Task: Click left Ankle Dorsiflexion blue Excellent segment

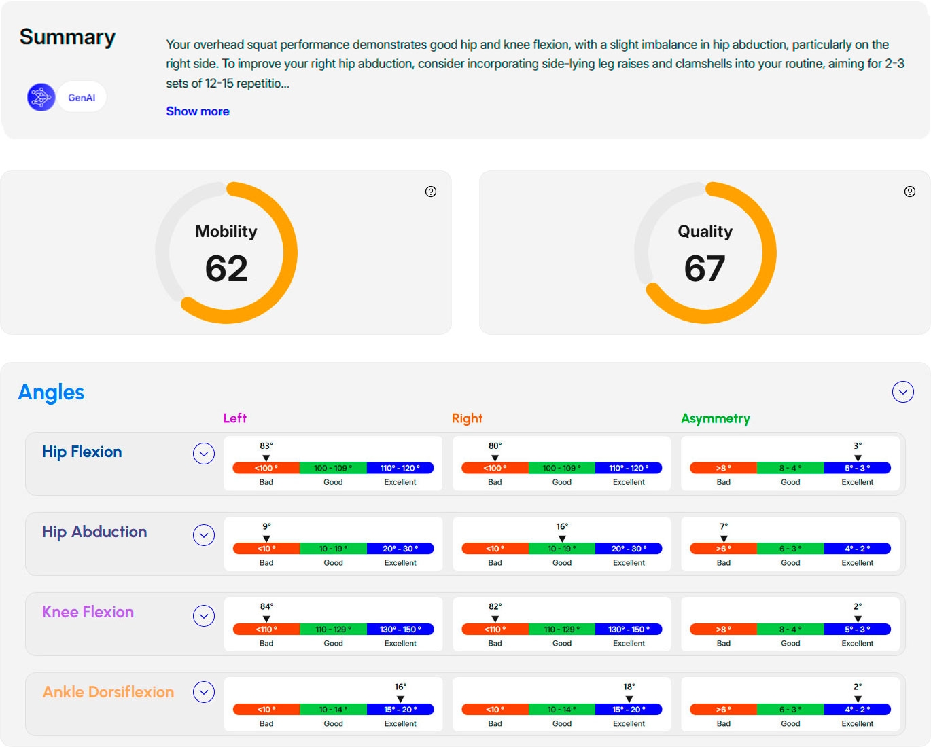Action: click(400, 710)
